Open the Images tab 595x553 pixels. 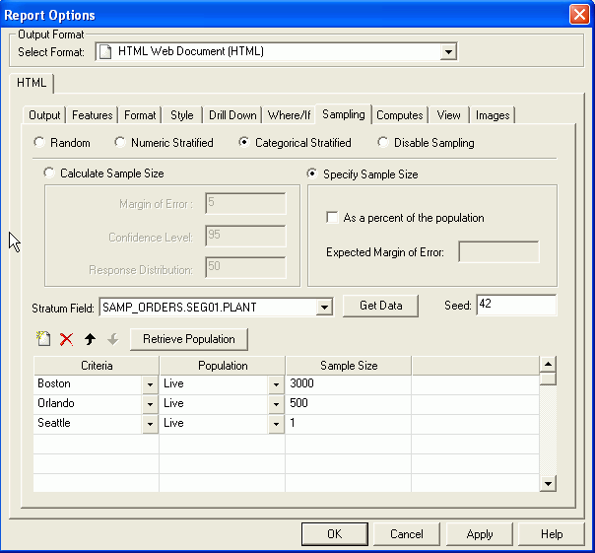[493, 115]
